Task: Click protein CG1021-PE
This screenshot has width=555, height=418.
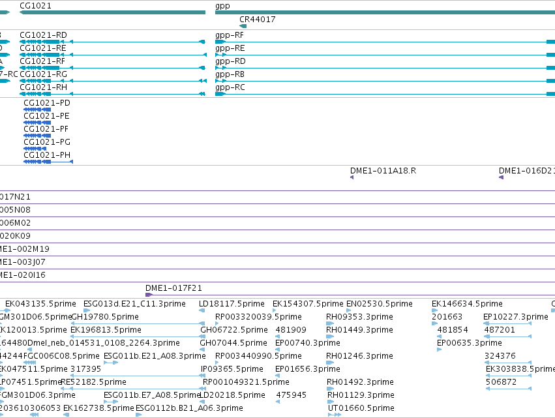Action: (x=46, y=116)
